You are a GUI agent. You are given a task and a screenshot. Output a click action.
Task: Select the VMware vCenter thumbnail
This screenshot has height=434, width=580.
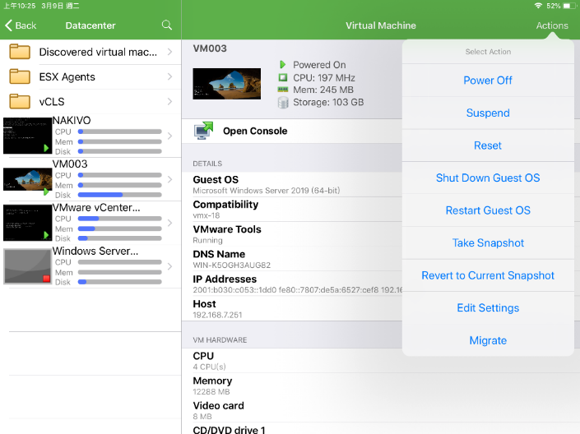pos(28,223)
